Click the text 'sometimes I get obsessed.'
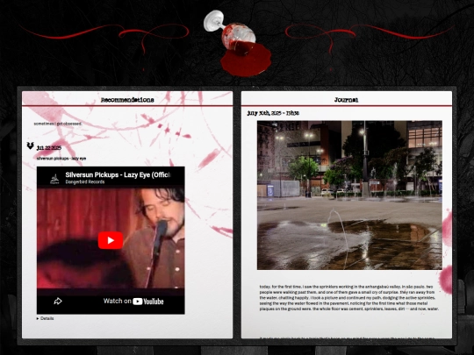 [58, 124]
